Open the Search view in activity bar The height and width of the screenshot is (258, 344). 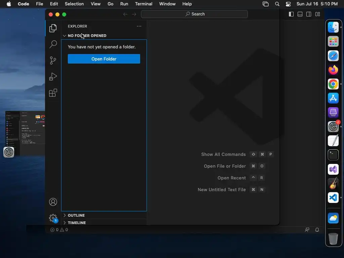tap(53, 44)
